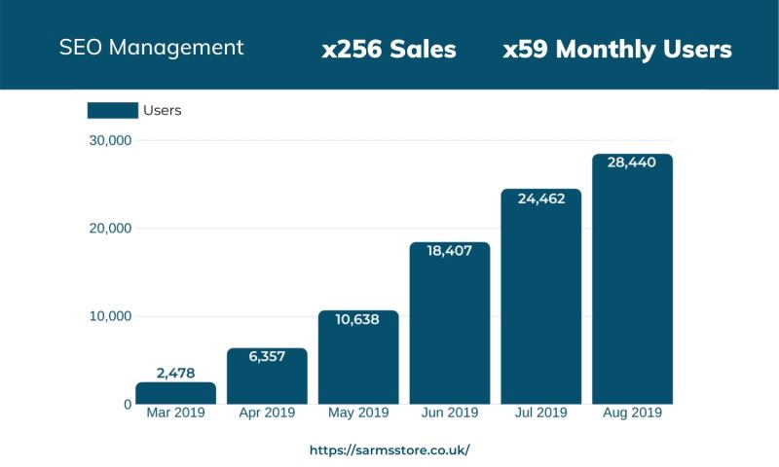The height and width of the screenshot is (467, 779).
Task: Click the 28,440 data label
Action: 632,162
